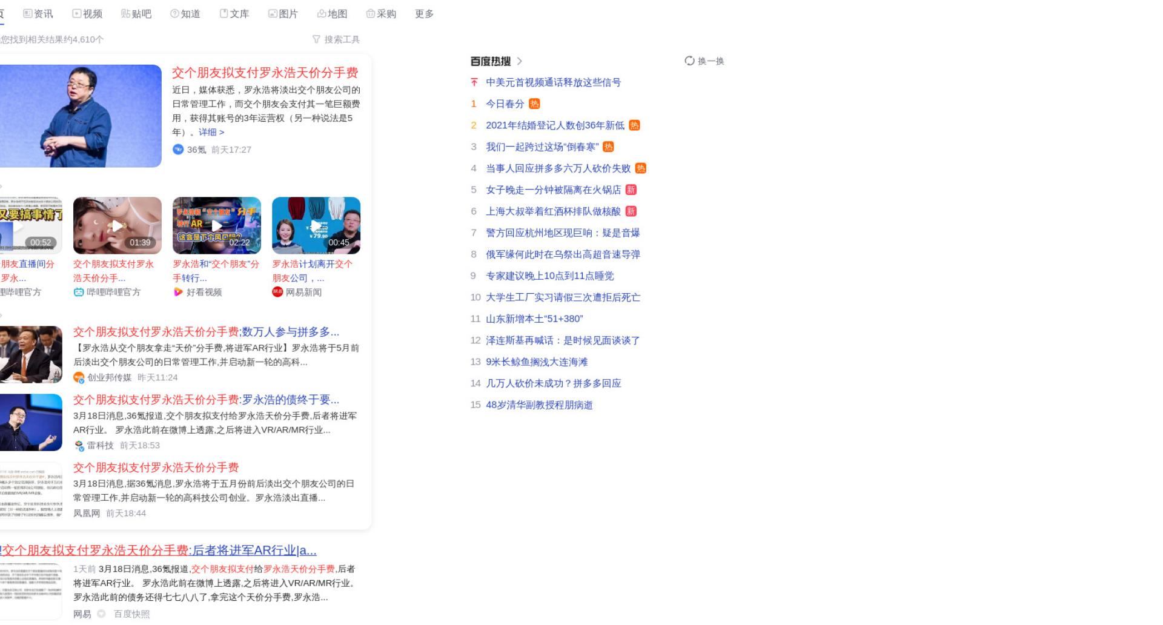Click the 热 badge beside 2021年结婚登记人数创36年新低
The width and height of the screenshot is (1163, 625).
click(634, 125)
